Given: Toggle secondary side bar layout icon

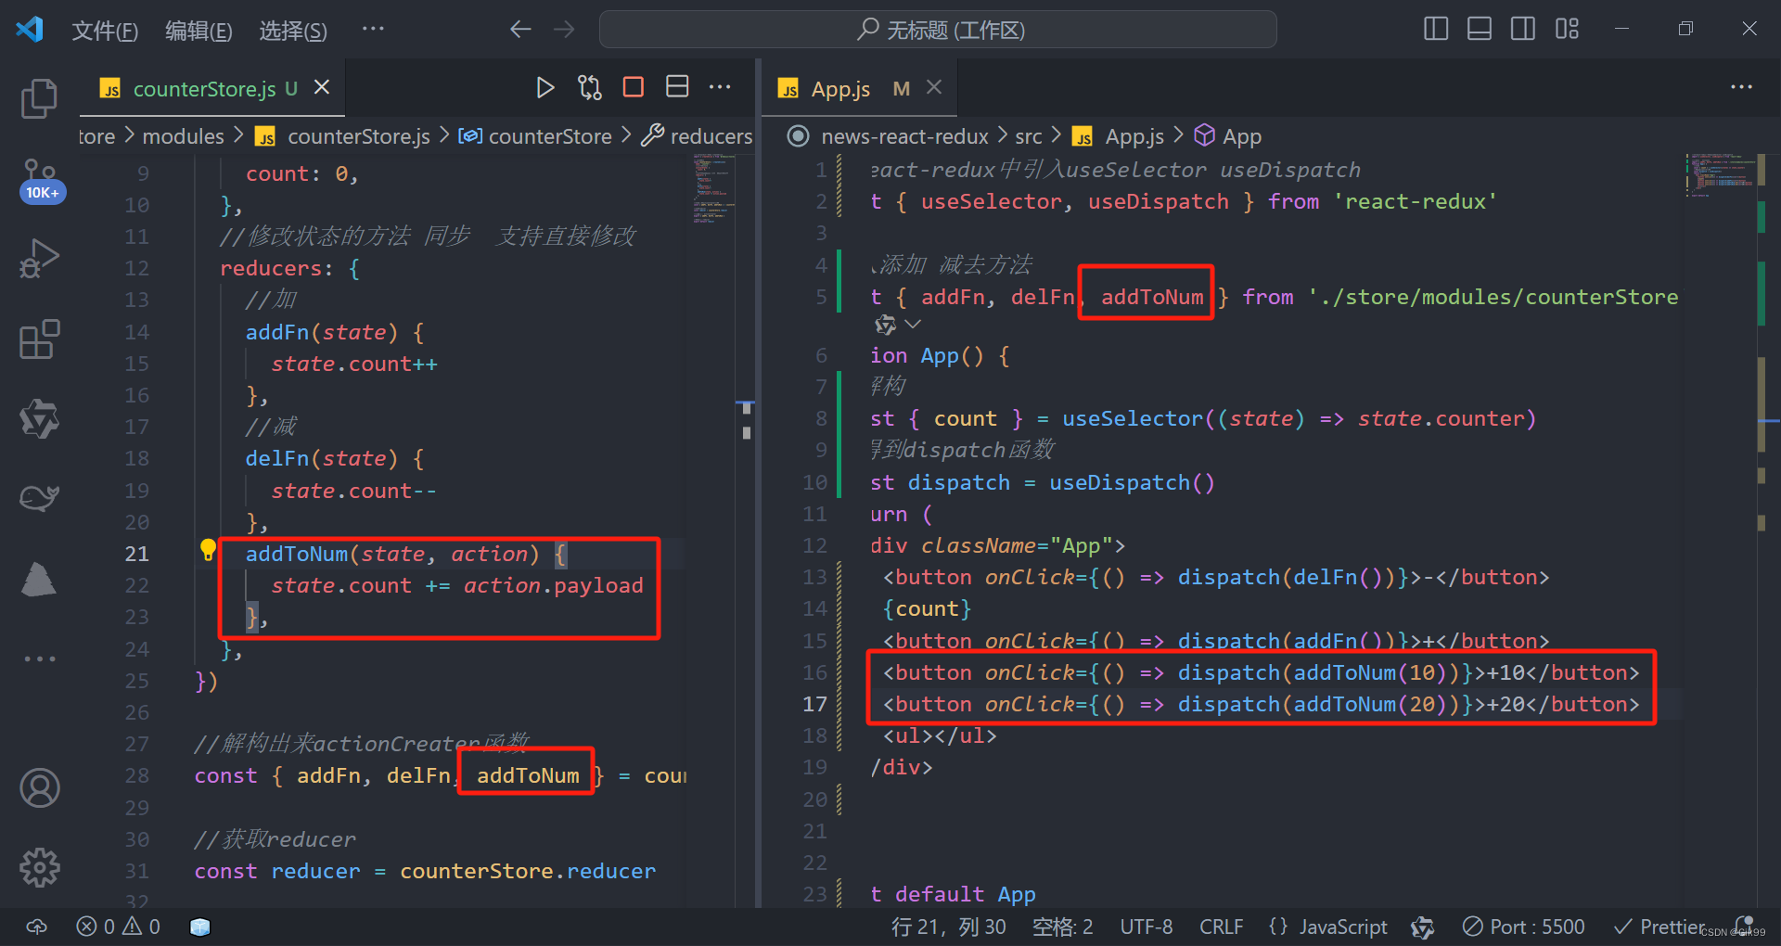Looking at the screenshot, I should point(1522,29).
